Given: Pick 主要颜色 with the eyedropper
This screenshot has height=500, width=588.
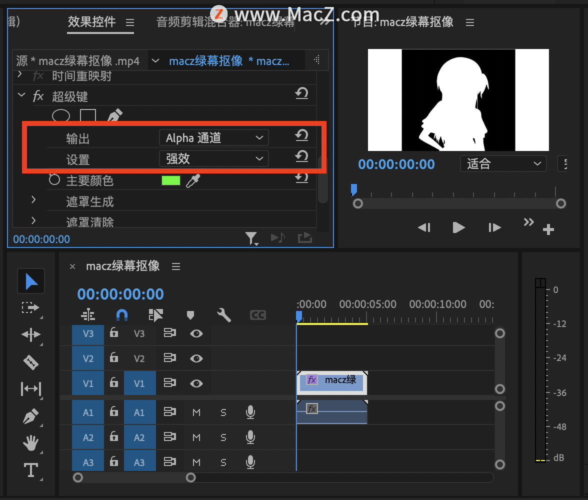Looking at the screenshot, I should [x=193, y=181].
